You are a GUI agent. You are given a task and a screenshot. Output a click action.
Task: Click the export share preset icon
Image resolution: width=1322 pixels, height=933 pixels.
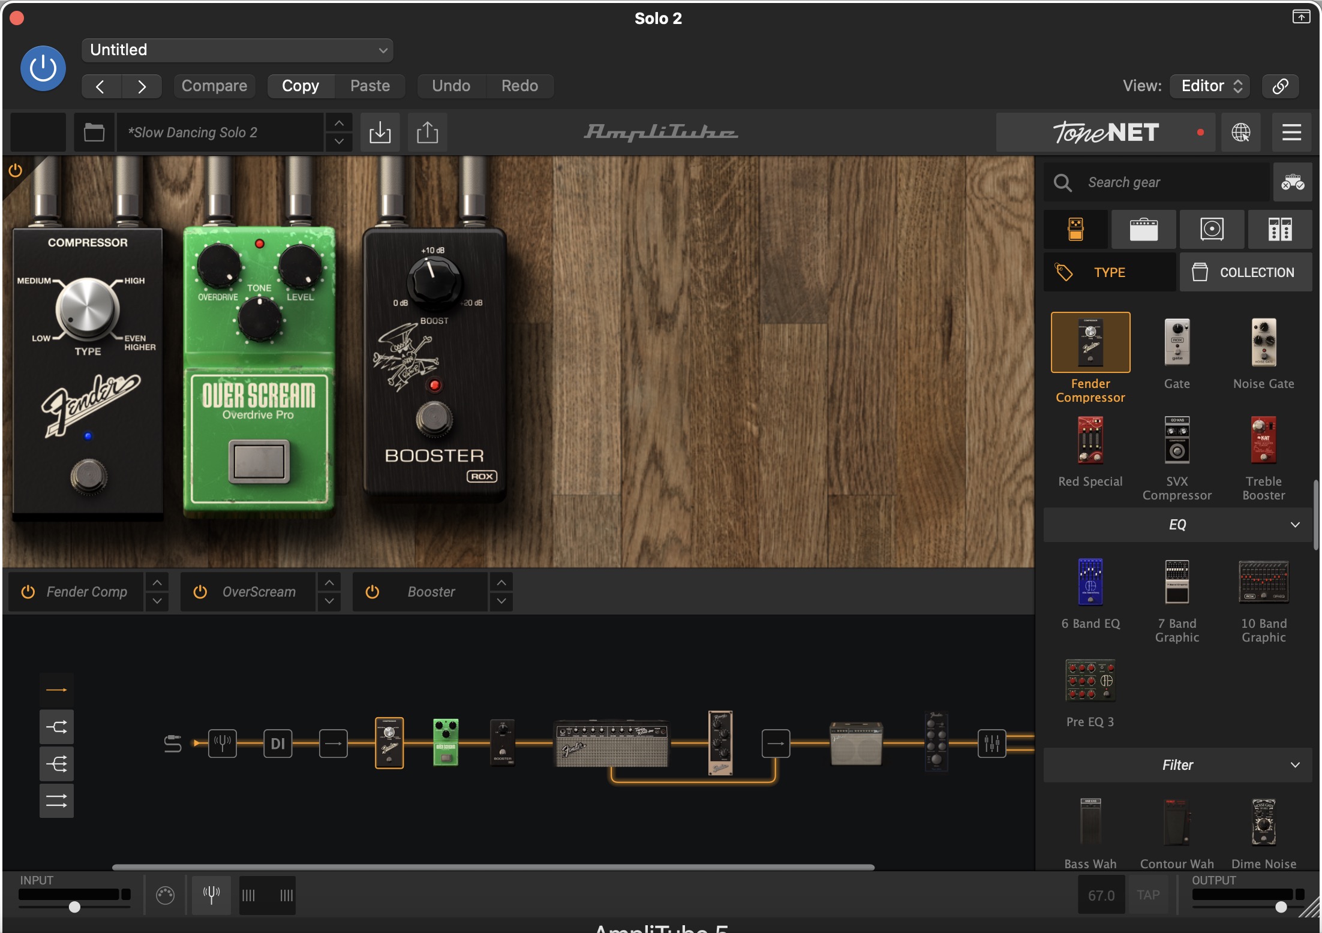coord(427,133)
